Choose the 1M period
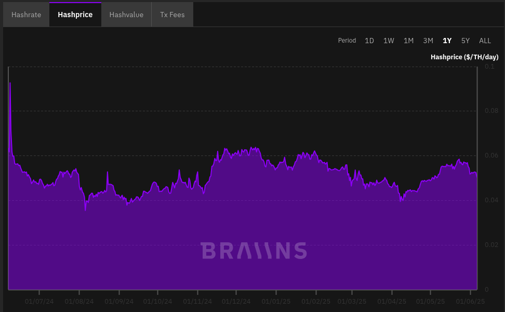 408,41
